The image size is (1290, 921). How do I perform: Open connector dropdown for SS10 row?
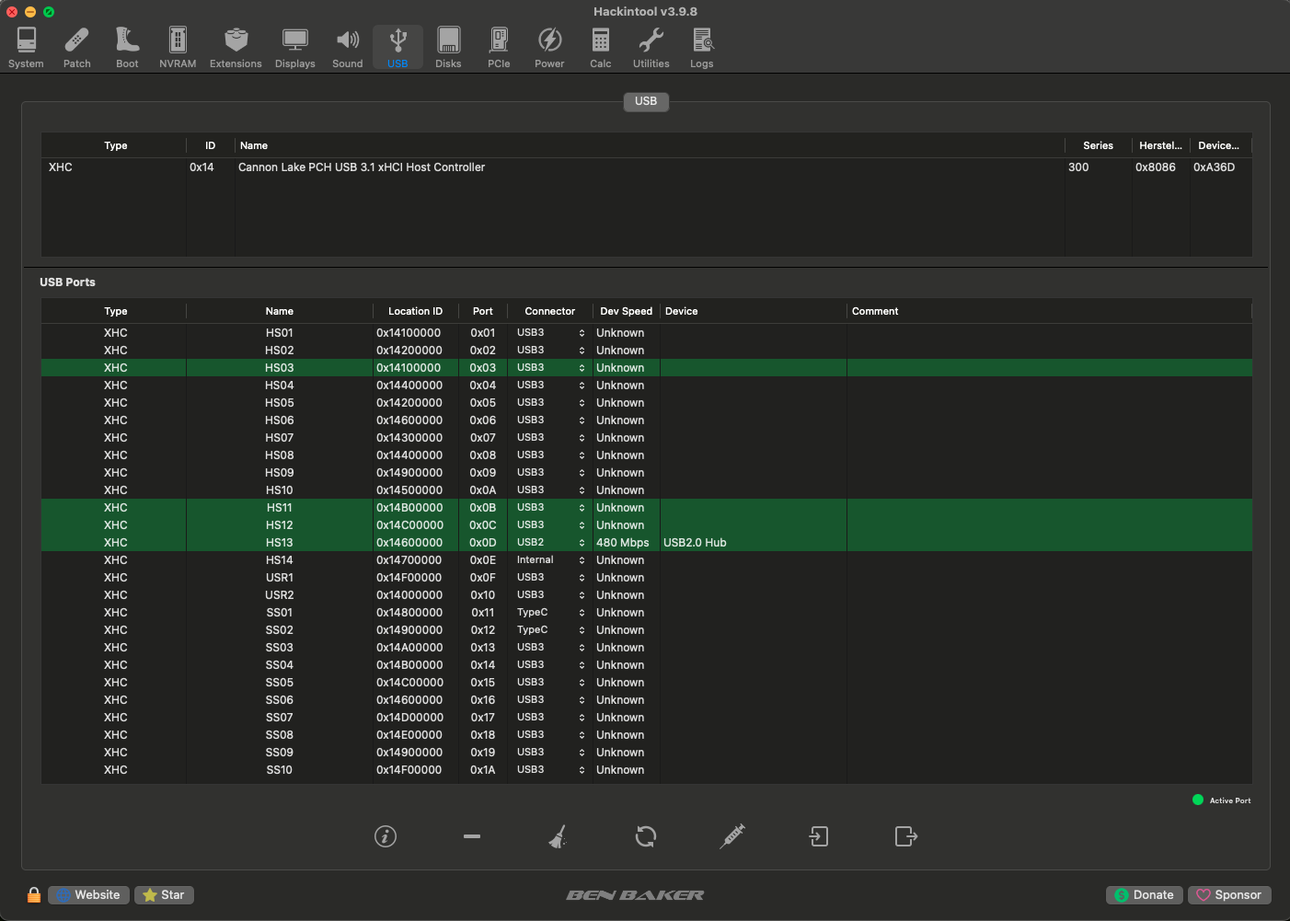pos(551,770)
